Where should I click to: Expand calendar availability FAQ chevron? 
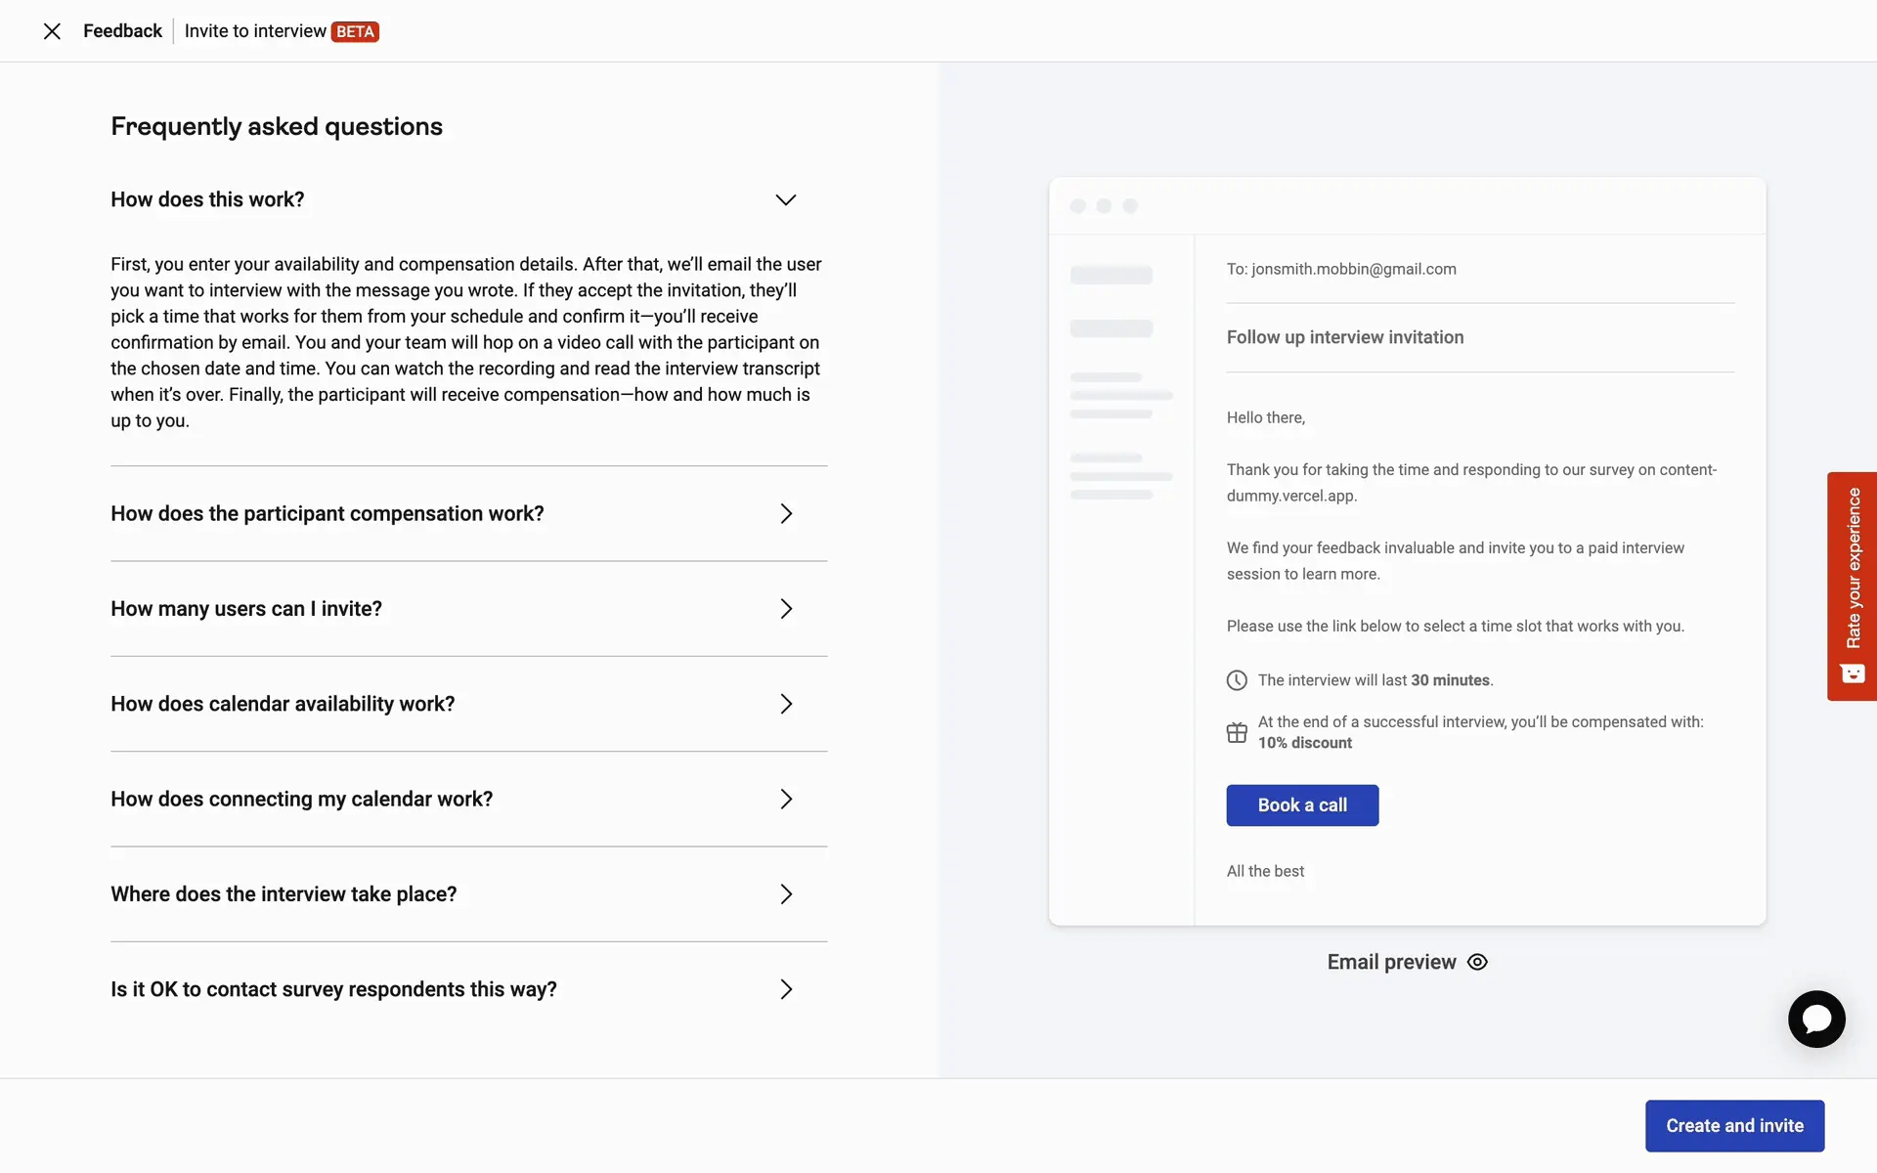pos(785,704)
